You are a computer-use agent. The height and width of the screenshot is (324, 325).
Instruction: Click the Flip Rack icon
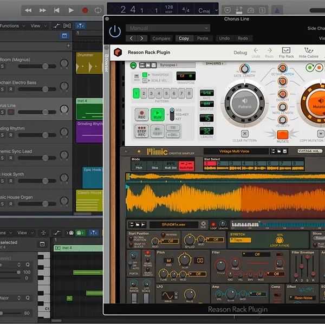point(286,53)
